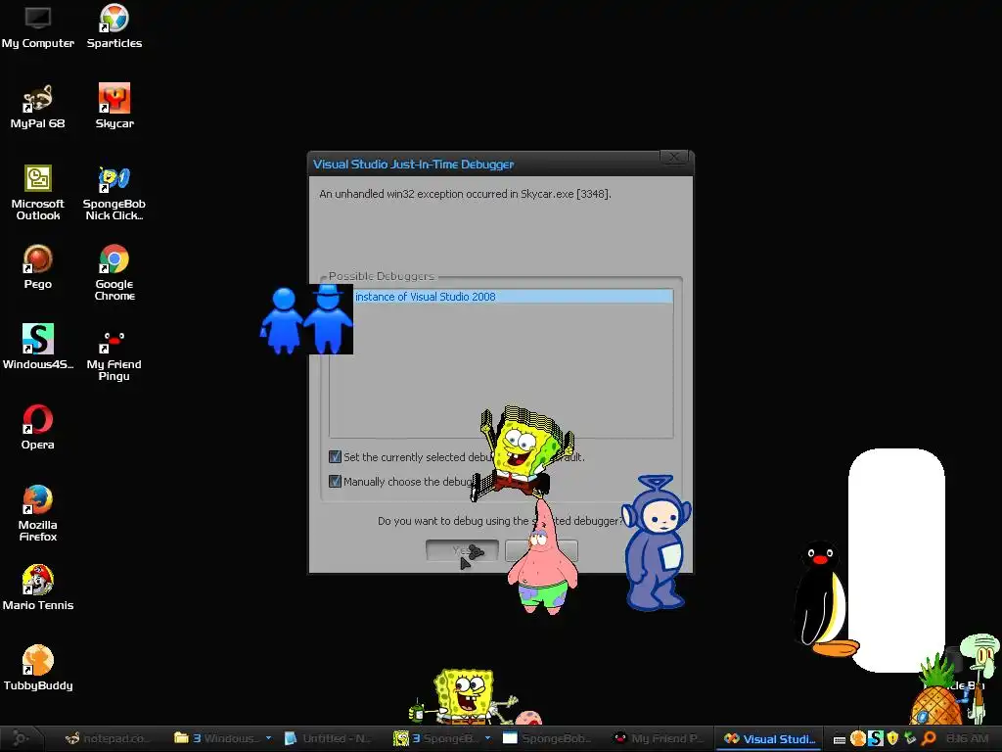Launch the Opera desktop shortcut

pyautogui.click(x=38, y=428)
